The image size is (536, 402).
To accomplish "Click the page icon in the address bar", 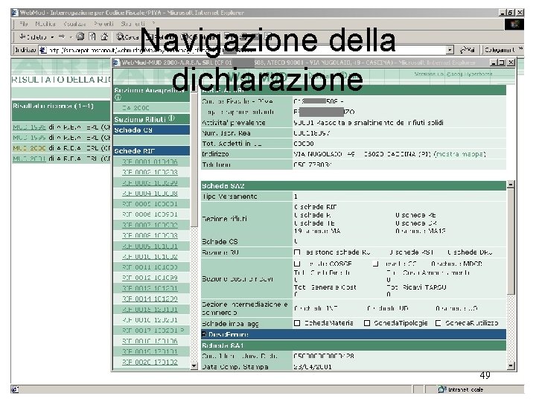I will (42, 50).
